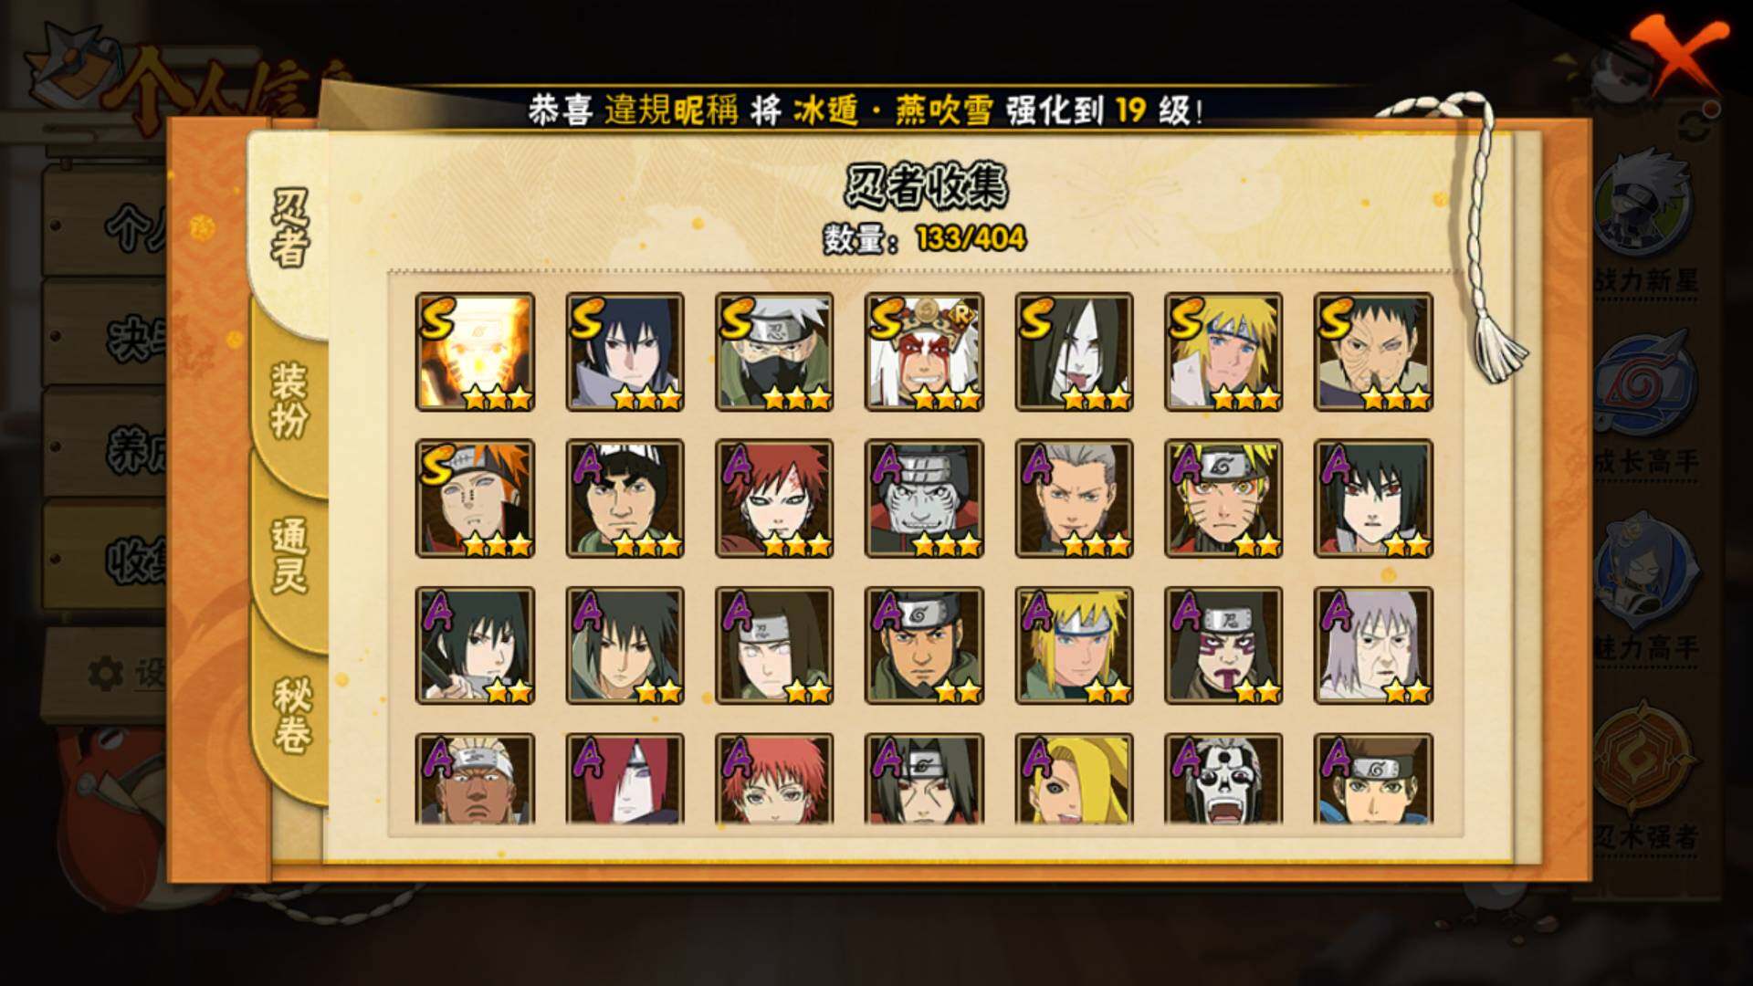1753x986 pixels.
Task: Select the A-rank Hidan skull-face portrait
Action: tap(1223, 779)
